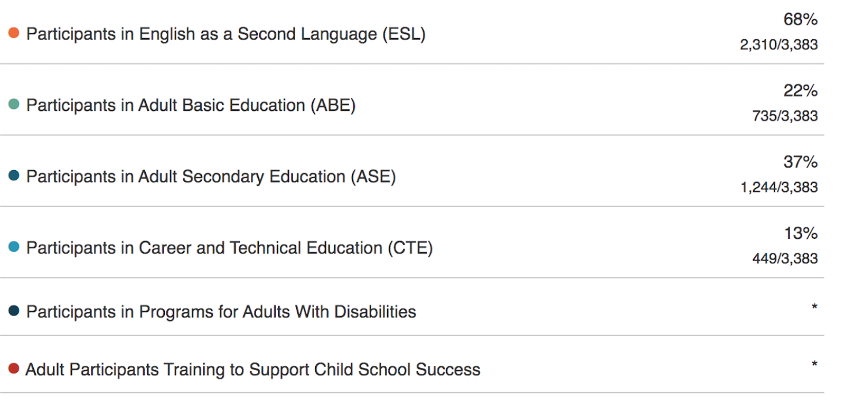The width and height of the screenshot is (845, 406).
Task: Click the 2,310/3,383 fraction
Action: (779, 45)
